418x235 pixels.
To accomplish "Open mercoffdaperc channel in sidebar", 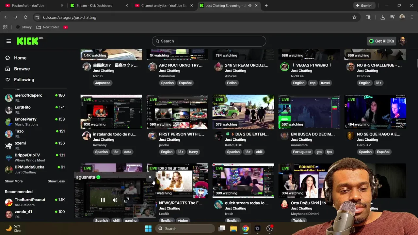I will [35, 98].
